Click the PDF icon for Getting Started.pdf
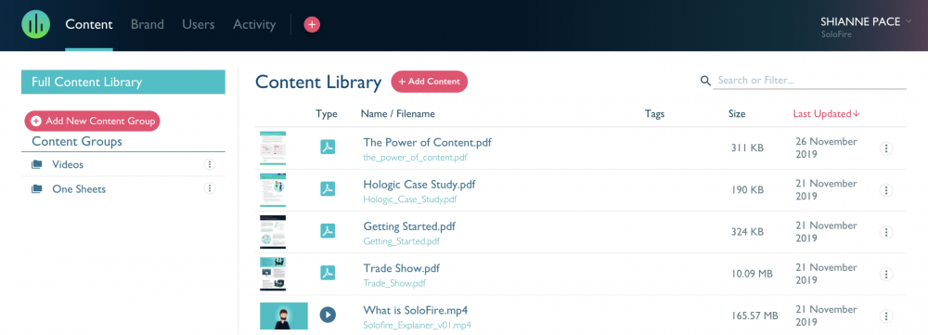928x335 pixels. (x=328, y=231)
